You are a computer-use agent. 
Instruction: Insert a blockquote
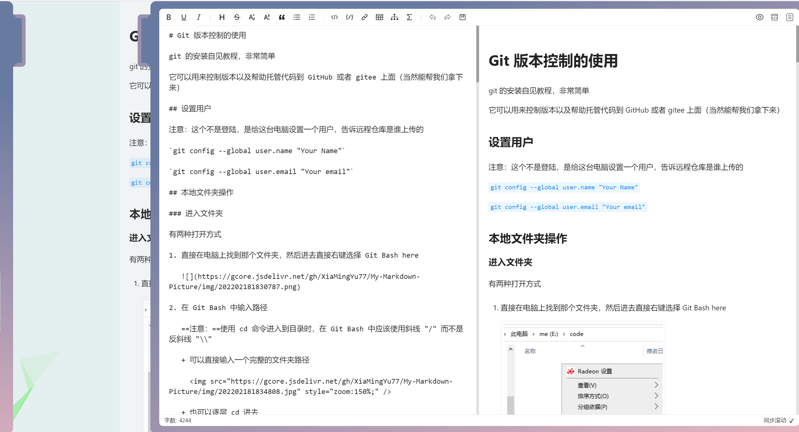282,17
